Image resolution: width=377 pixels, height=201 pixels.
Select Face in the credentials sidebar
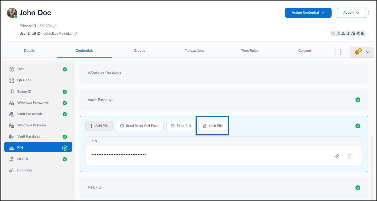coord(38,69)
